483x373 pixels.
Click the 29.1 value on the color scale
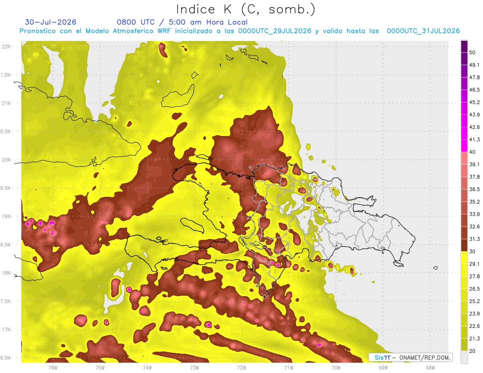coord(475,264)
